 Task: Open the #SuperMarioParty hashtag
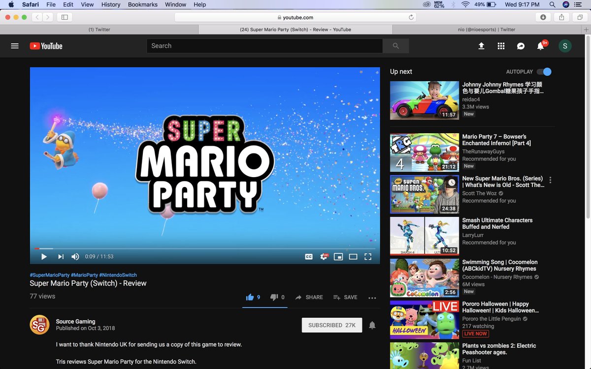(50, 275)
